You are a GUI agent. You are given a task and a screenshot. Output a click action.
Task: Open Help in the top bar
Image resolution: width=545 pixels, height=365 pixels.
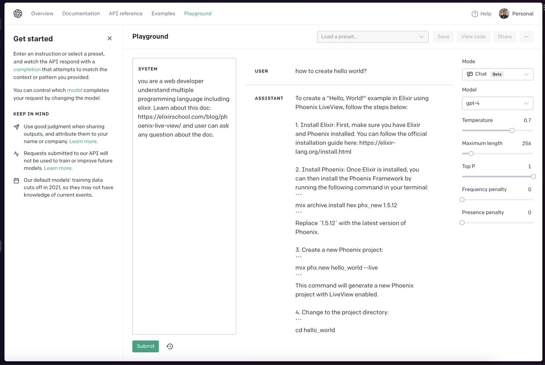pyautogui.click(x=481, y=14)
